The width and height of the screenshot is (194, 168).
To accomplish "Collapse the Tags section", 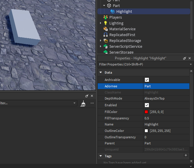I will [x=101, y=156].
